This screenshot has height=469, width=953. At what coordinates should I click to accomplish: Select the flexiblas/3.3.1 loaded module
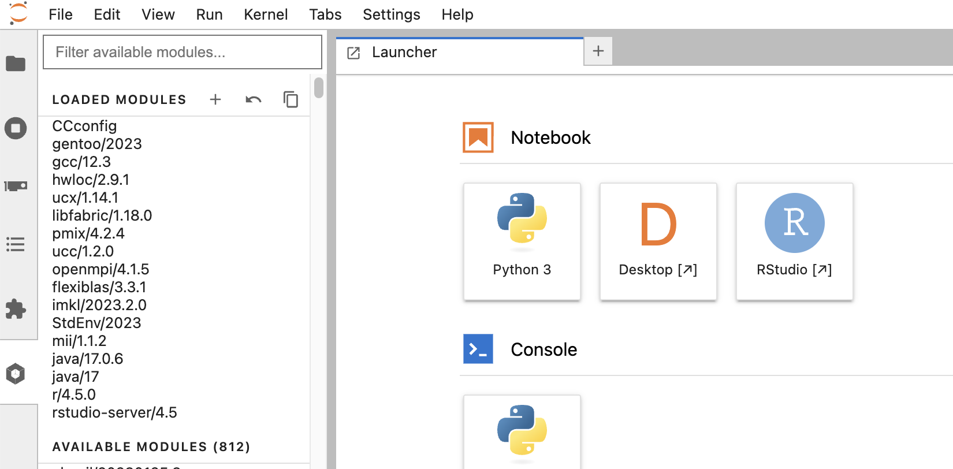point(99,287)
